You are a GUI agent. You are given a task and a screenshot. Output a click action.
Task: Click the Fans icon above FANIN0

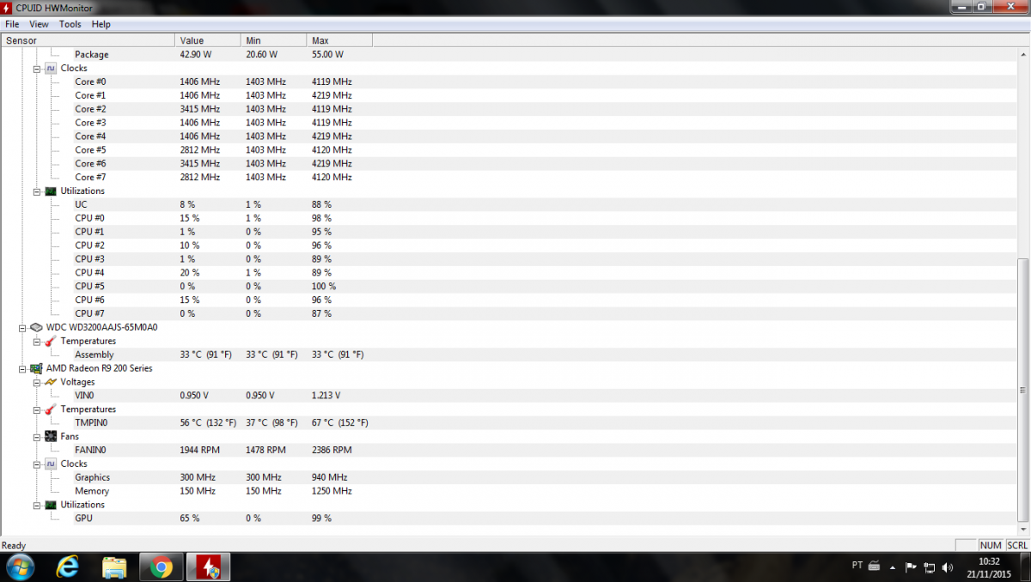click(51, 436)
